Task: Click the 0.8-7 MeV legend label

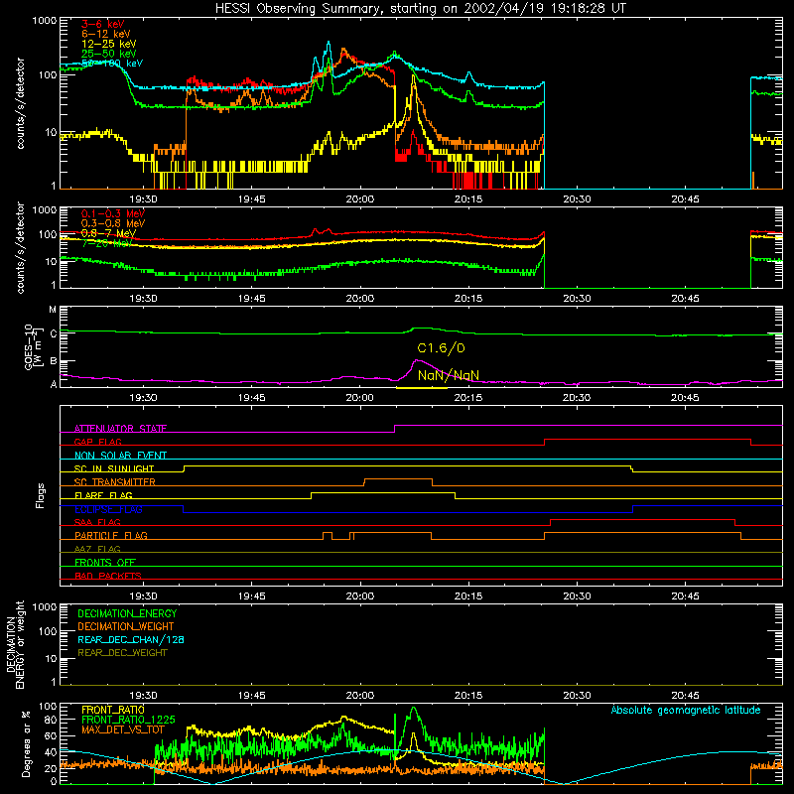Action: [109, 233]
